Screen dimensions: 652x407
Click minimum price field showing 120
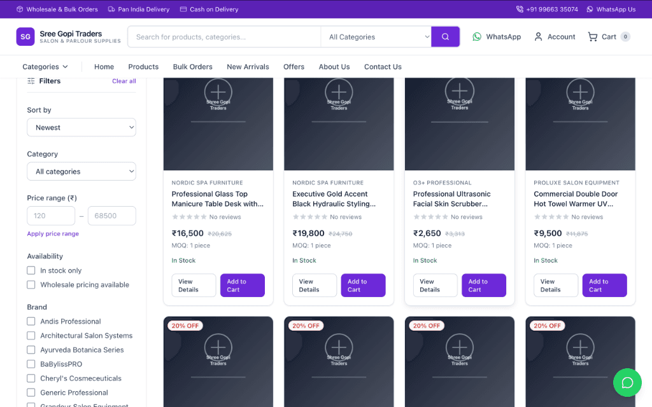[51, 216]
